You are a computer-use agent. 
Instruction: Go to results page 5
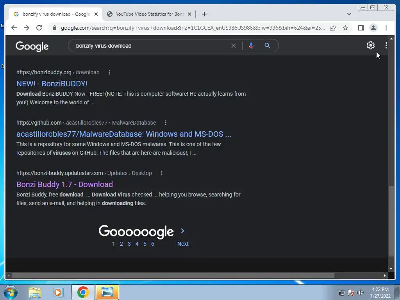145,244
